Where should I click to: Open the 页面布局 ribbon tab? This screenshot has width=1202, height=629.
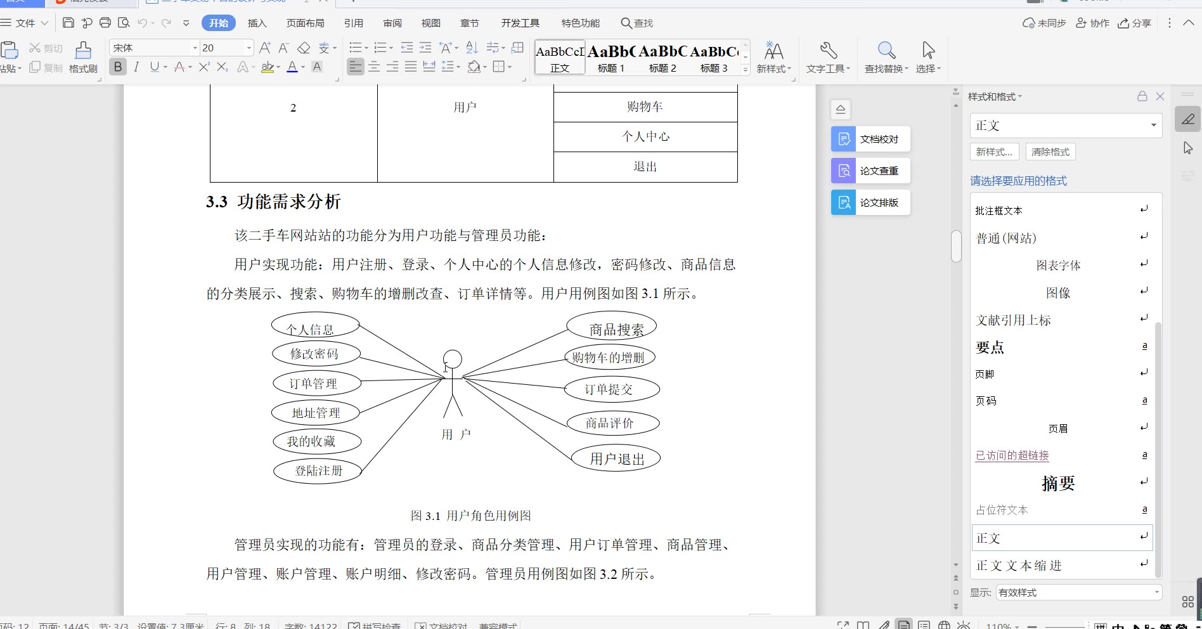[305, 23]
